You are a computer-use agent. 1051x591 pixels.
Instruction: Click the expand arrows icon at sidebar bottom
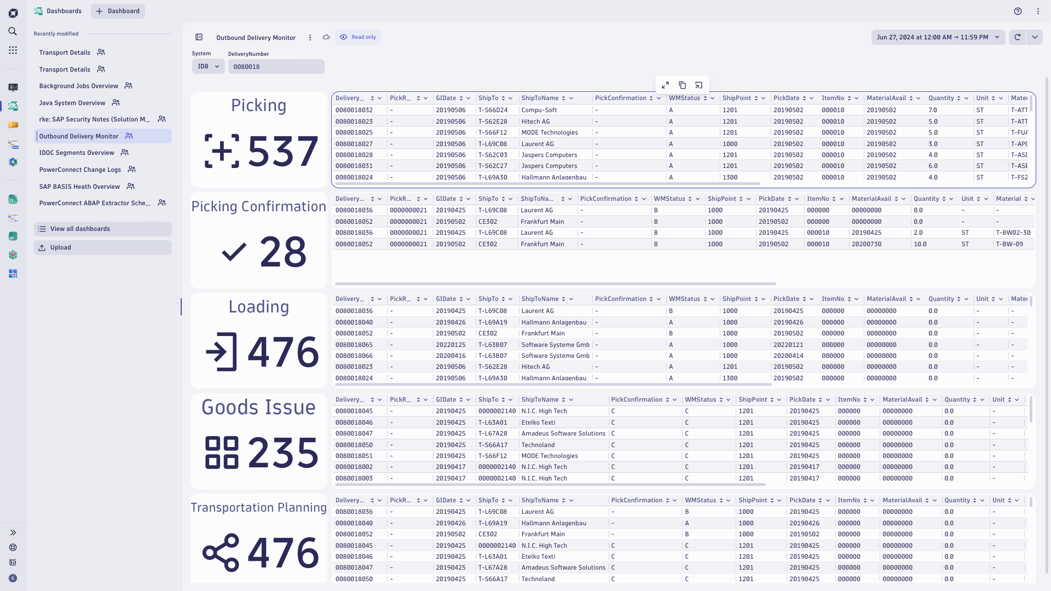point(13,532)
